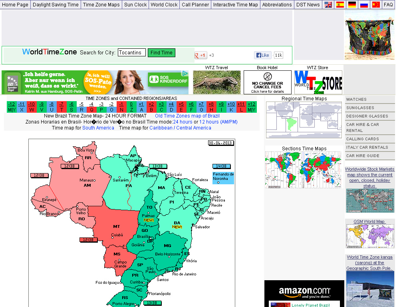This screenshot has height=307, width=409.
Task: Select the Russian flag icon
Action: (x=364, y=4)
